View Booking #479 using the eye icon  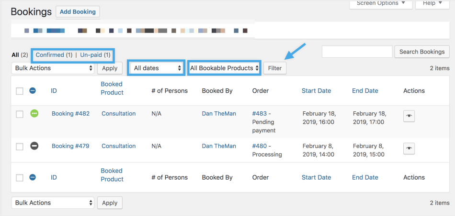click(x=409, y=149)
